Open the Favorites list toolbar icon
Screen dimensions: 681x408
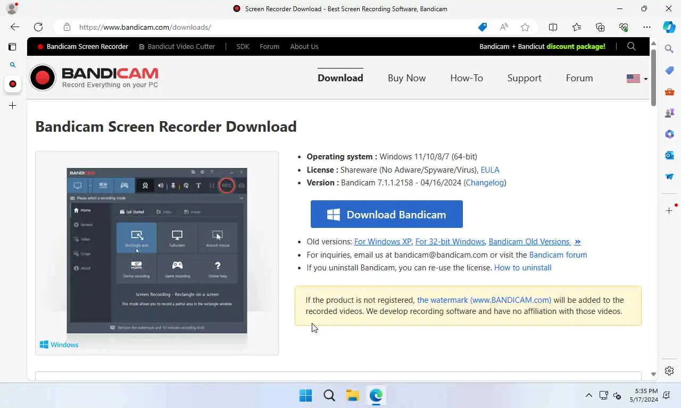pyautogui.click(x=577, y=27)
